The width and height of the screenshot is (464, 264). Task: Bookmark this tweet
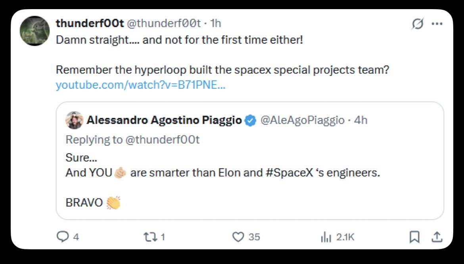pyautogui.click(x=414, y=237)
